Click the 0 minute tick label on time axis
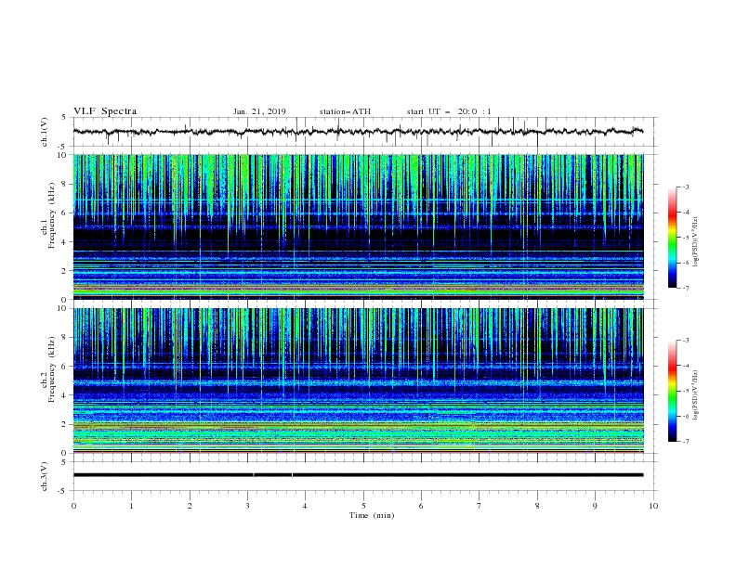 73,506
